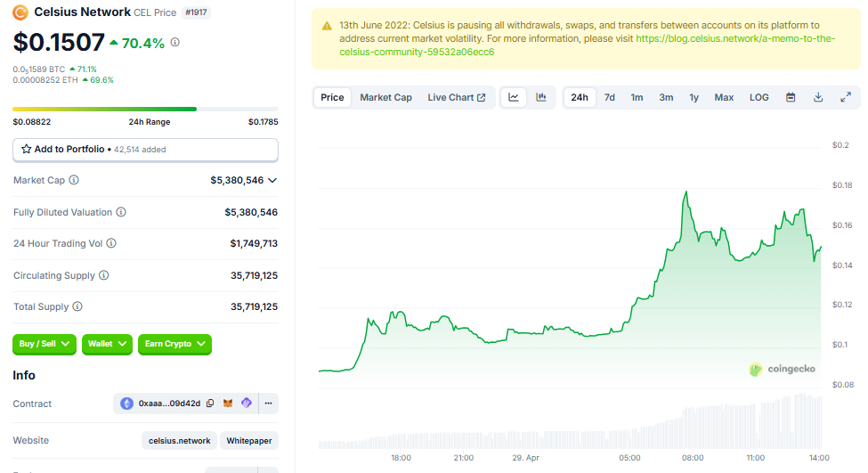Click the 24h price range bar
The height and width of the screenshot is (473, 868).
tap(145, 110)
